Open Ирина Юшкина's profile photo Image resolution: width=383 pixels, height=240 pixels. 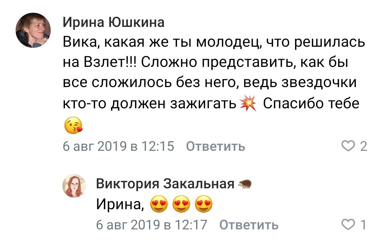(x=33, y=30)
